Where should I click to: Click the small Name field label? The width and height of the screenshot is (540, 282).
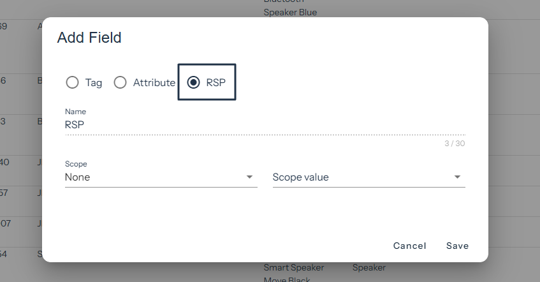[x=75, y=112]
